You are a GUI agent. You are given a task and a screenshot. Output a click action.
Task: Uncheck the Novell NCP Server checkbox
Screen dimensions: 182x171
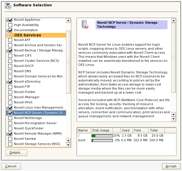click(x=10, y=113)
